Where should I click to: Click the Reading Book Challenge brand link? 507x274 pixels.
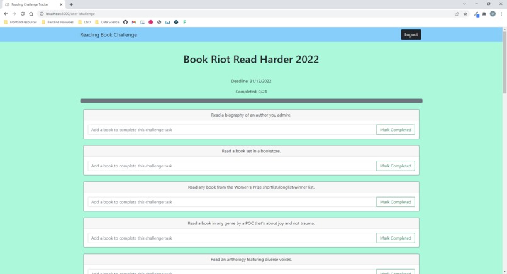coord(108,35)
